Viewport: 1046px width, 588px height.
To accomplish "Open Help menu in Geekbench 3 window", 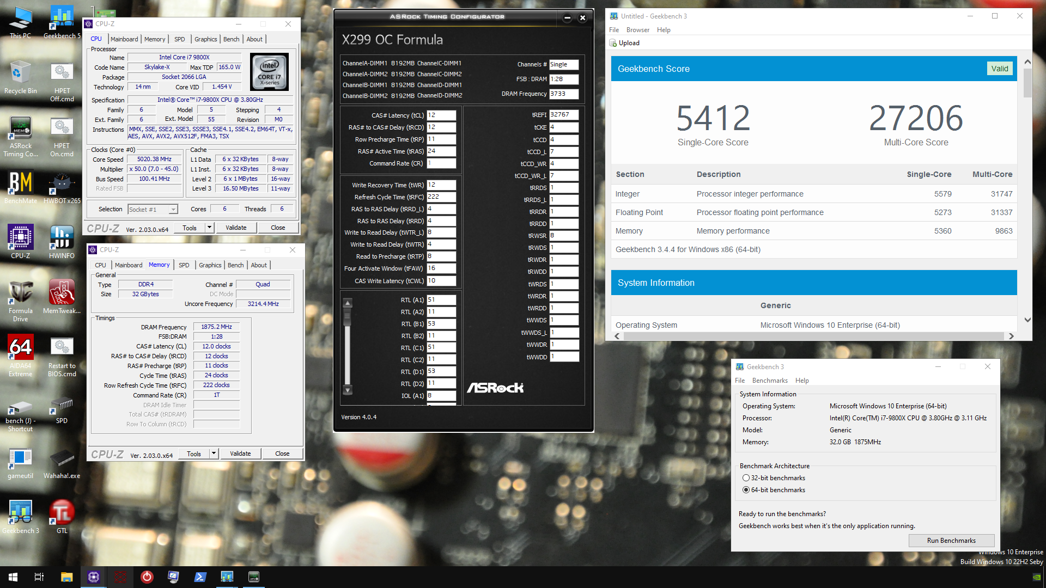I will [x=802, y=381].
